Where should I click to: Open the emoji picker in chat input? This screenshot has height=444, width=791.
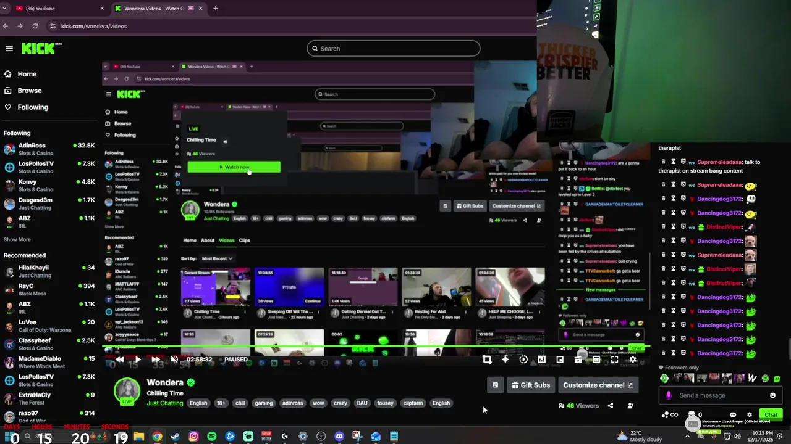[x=772, y=396]
